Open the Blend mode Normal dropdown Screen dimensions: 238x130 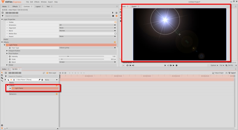[x=87, y=31]
